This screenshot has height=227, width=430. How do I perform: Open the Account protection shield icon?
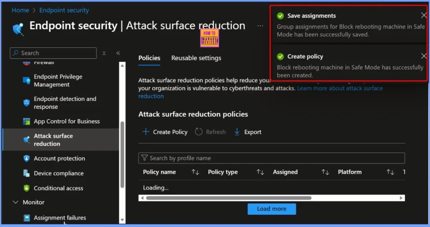(26, 159)
